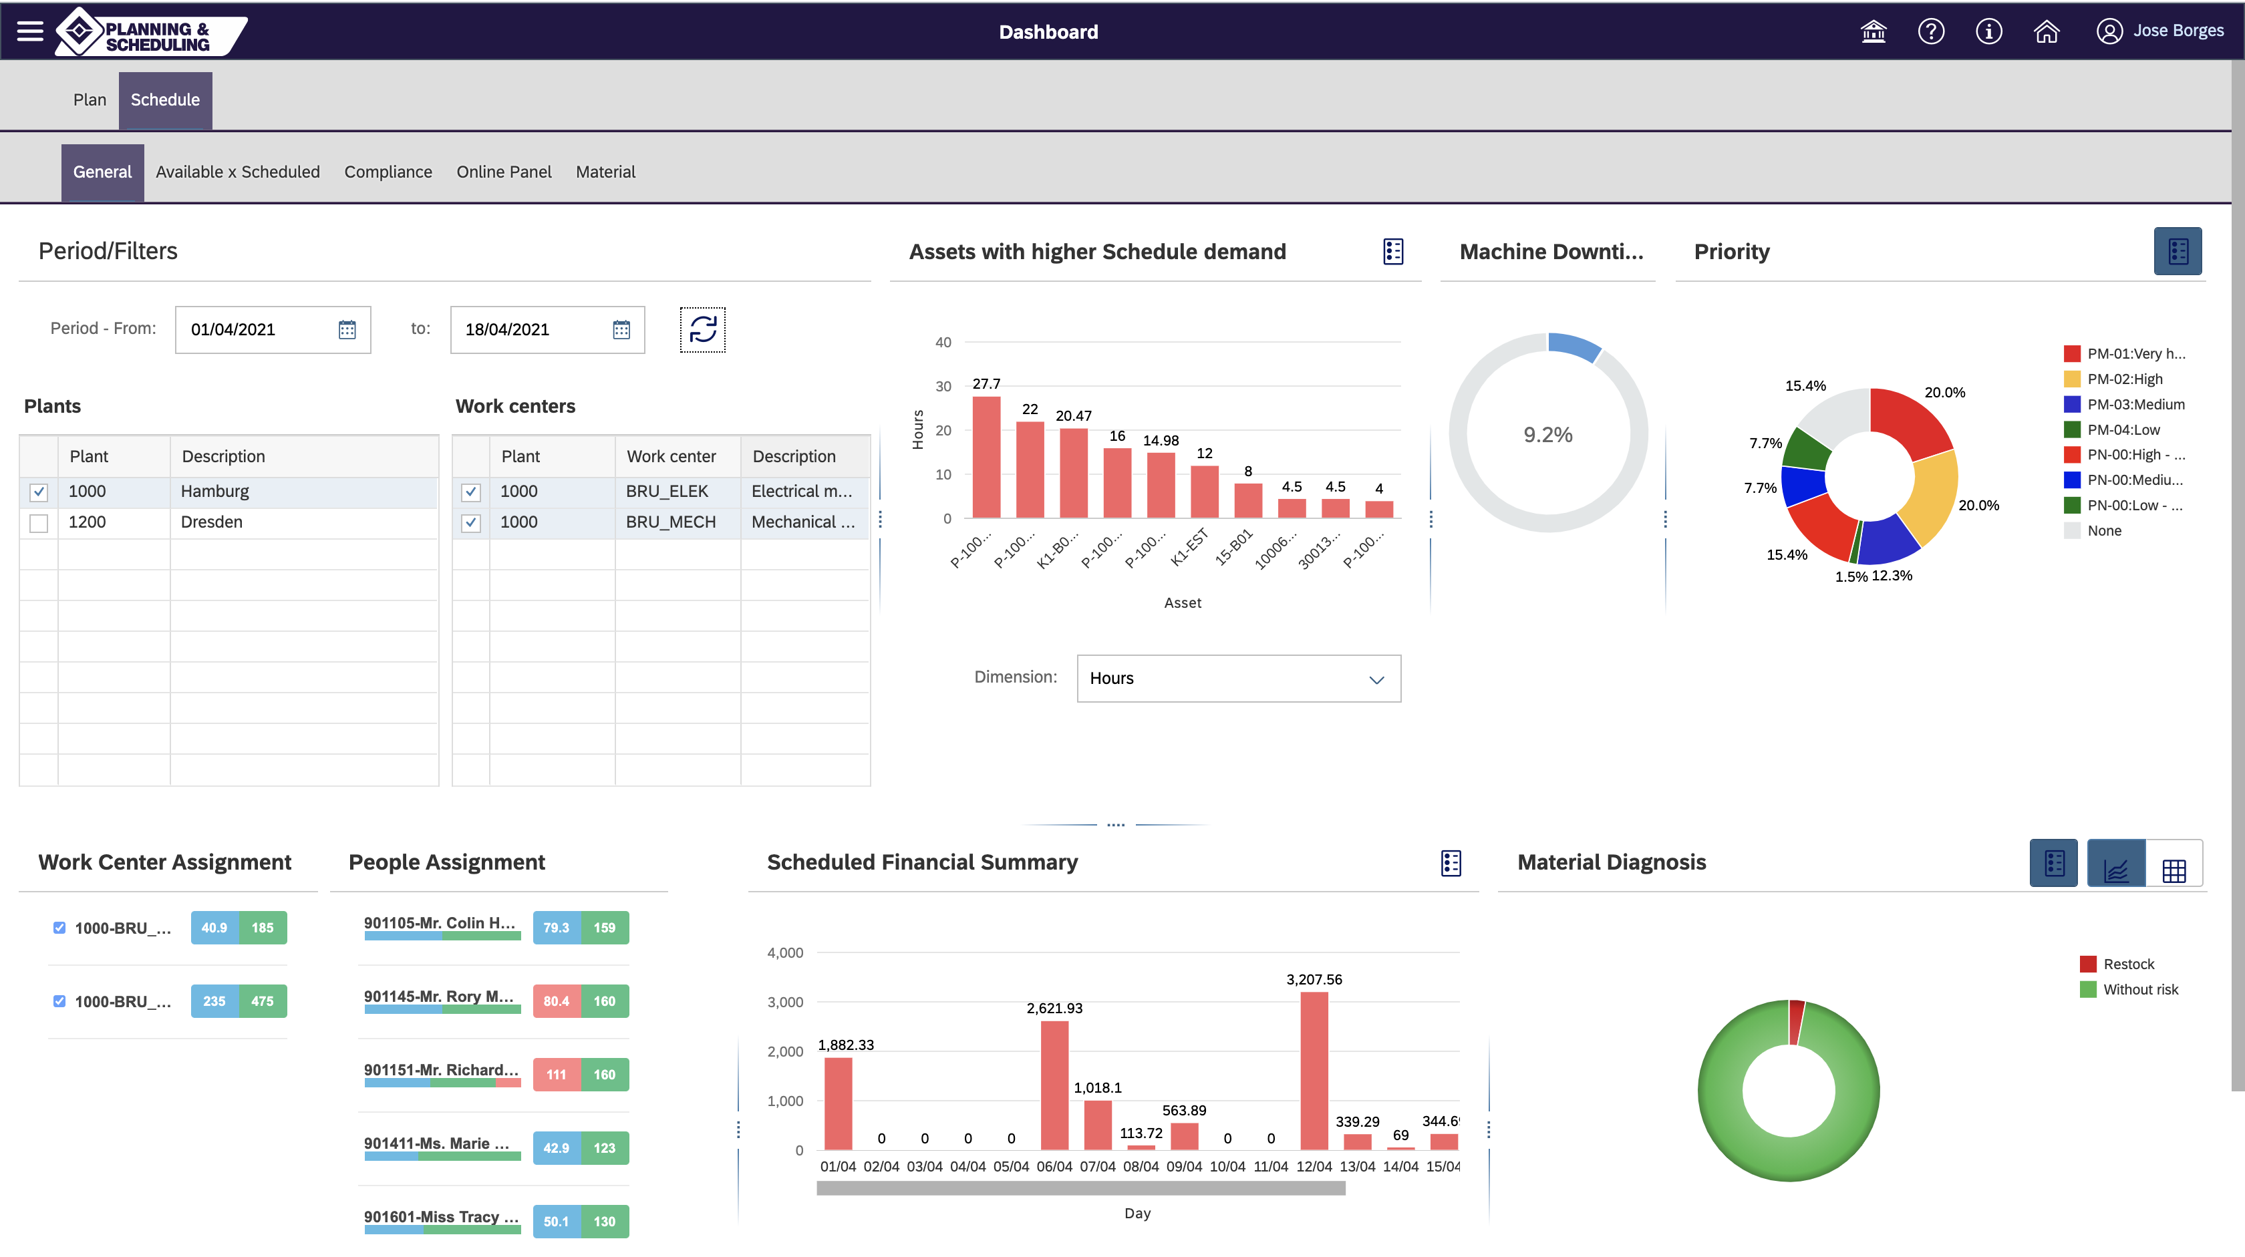2245x1257 pixels.
Task: Open the Jose Borges user menu
Action: pyautogui.click(x=2159, y=31)
